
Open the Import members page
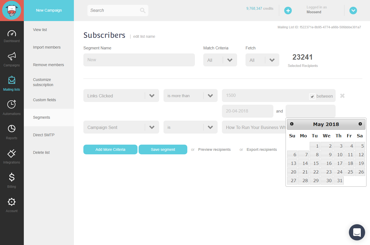pos(47,47)
